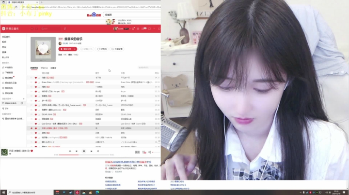Focus the Baidu search input field
This screenshot has height=195, width=349.
click(133, 14)
